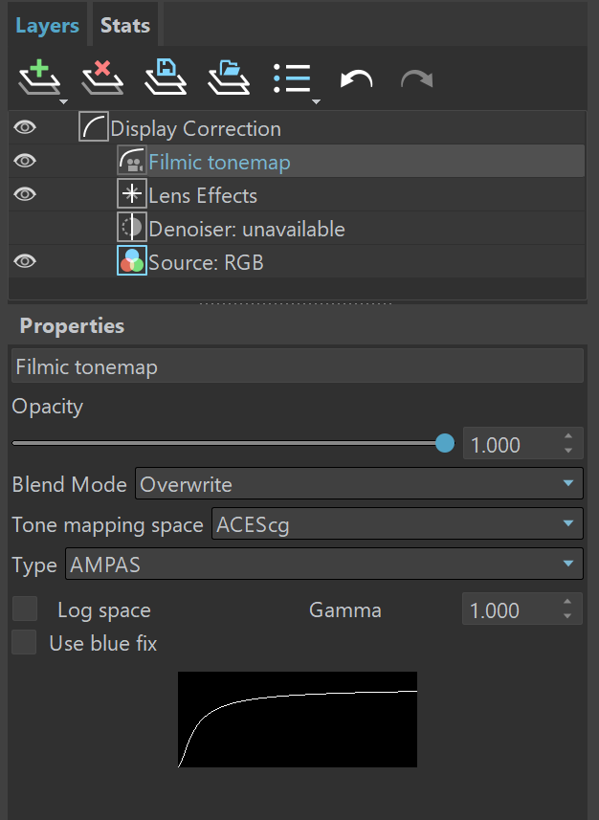This screenshot has height=820, width=599.
Task: Click the Delete layer icon
Action: pyautogui.click(x=102, y=78)
